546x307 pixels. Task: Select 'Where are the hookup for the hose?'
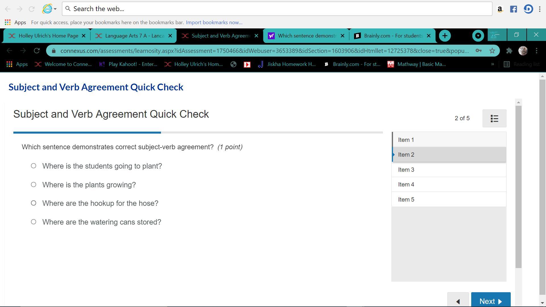[x=34, y=203]
